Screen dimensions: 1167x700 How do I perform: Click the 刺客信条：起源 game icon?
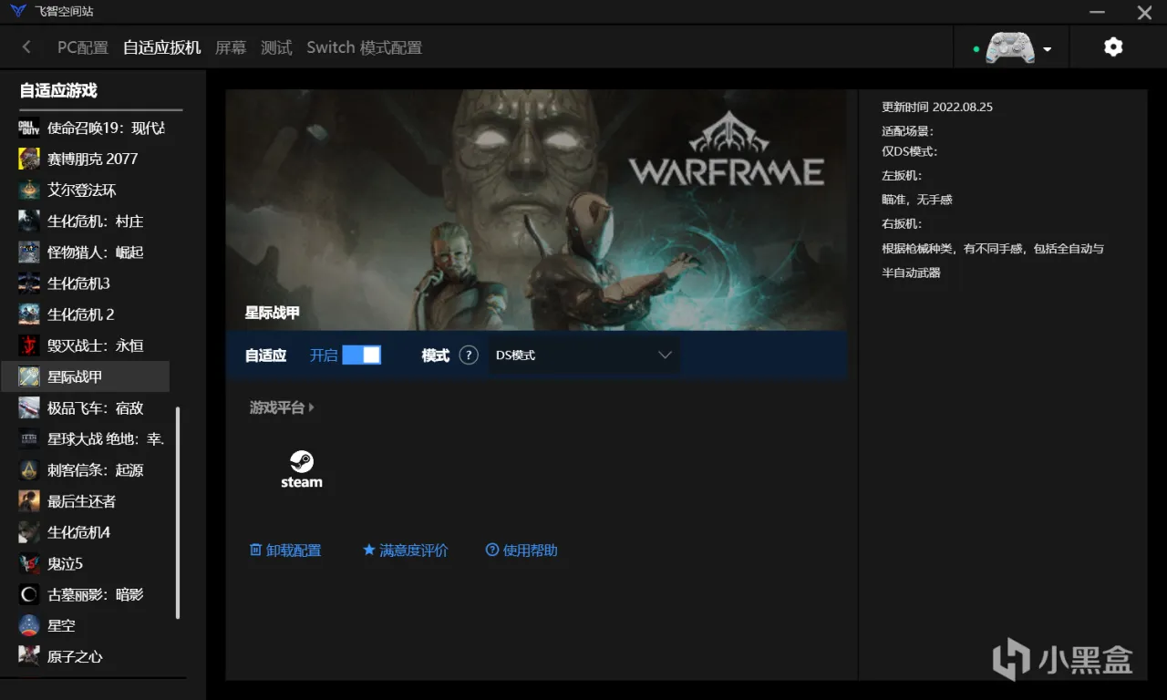click(29, 469)
